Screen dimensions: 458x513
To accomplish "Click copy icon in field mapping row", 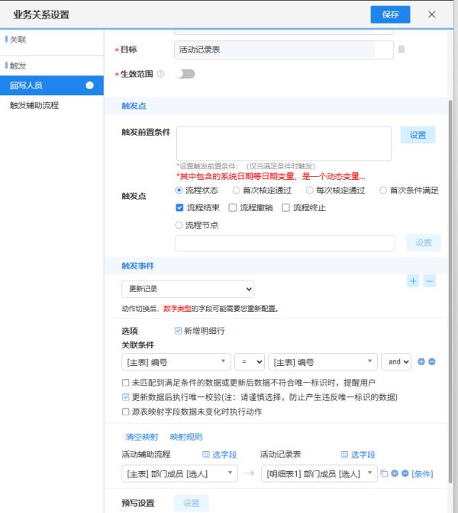I will 385,473.
